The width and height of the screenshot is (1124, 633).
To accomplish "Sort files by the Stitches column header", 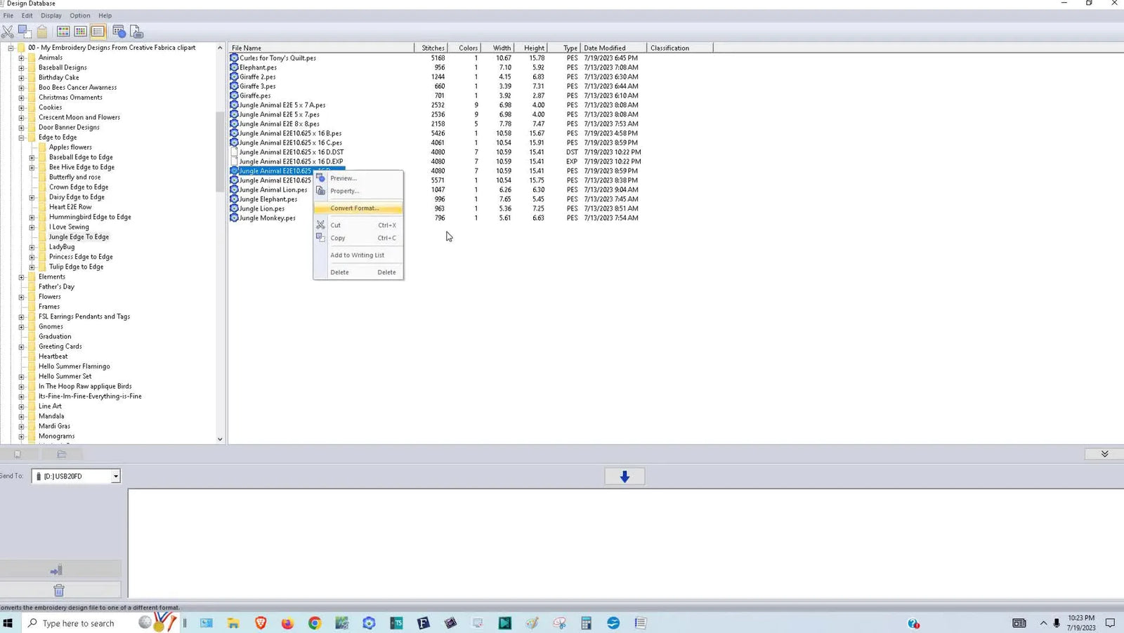I will [432, 47].
